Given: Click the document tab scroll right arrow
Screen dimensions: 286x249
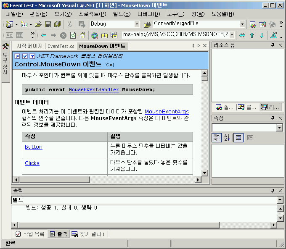Looking at the screenshot, I should point(199,46).
